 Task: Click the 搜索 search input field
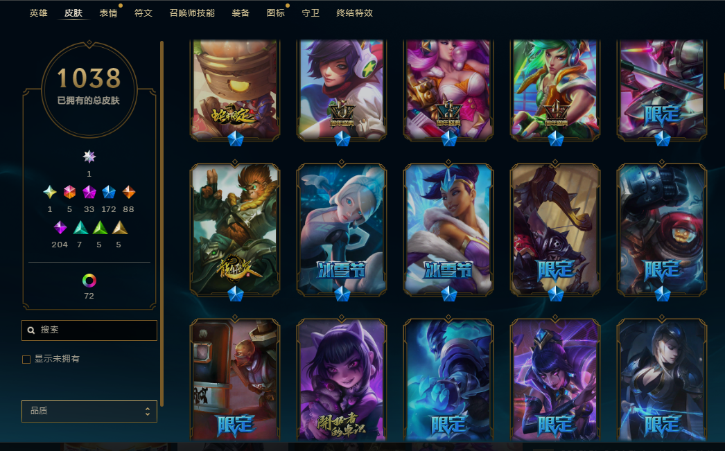coord(89,330)
